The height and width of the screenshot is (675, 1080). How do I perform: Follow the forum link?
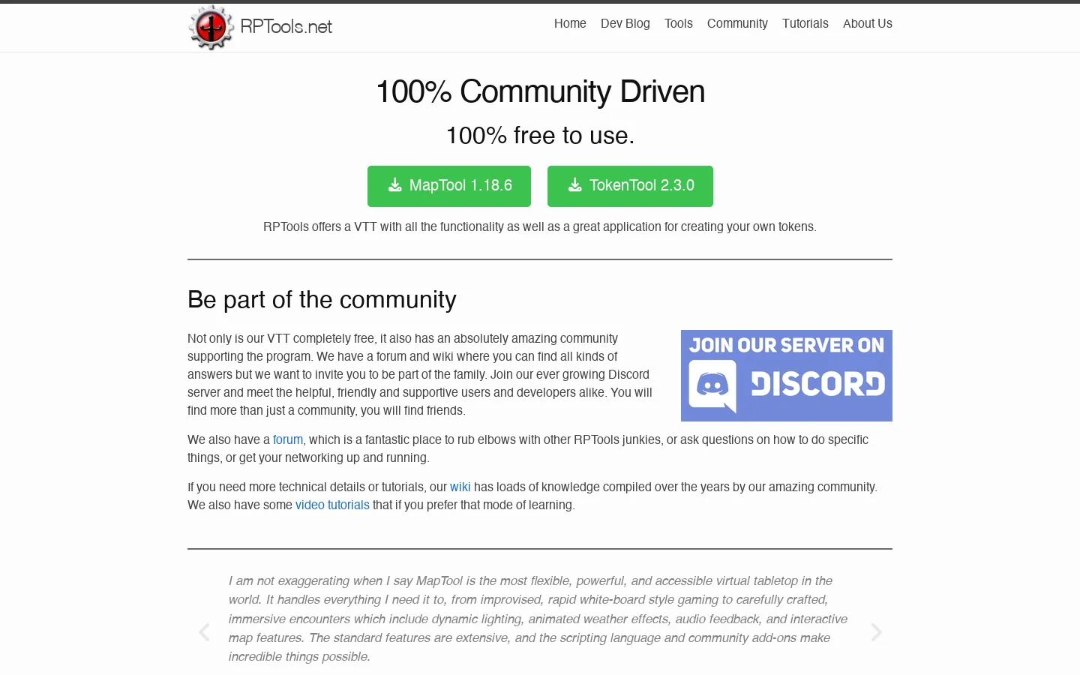(288, 439)
